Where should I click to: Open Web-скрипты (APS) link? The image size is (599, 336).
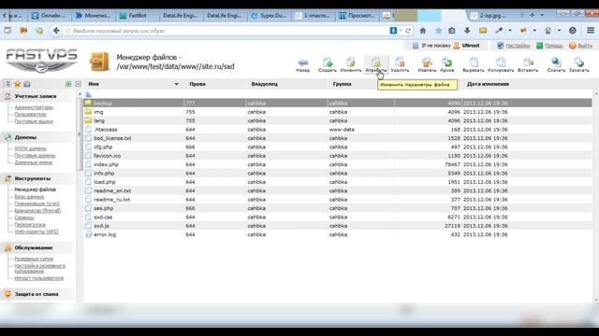pos(37,231)
